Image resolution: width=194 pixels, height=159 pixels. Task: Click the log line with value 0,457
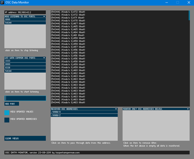[68, 47]
